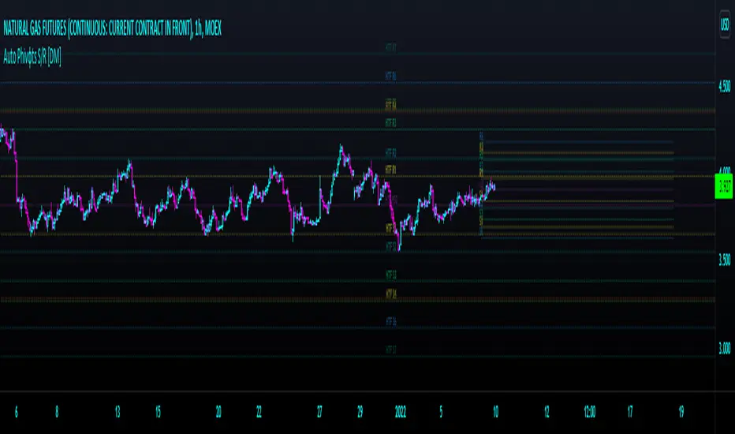Open the USD currency selector

click(x=725, y=25)
